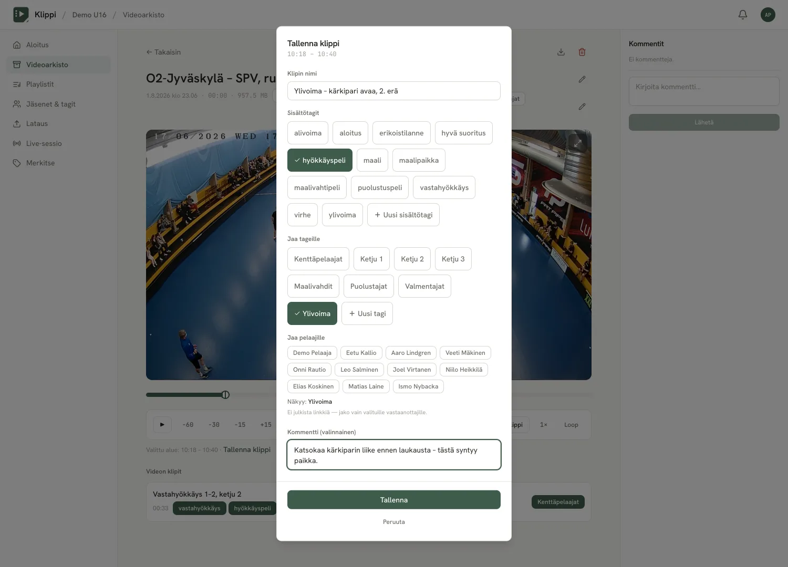788x567 pixels.
Task: Select the Ketju 1 share tag
Action: (x=371, y=259)
